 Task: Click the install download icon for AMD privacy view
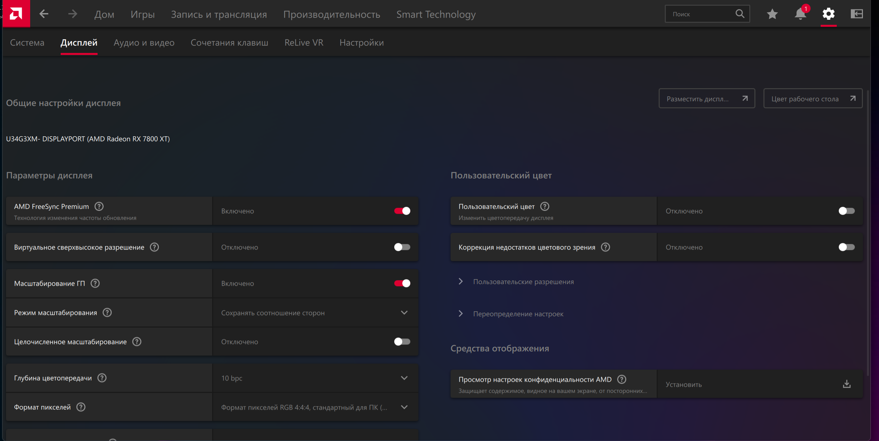pyautogui.click(x=846, y=384)
